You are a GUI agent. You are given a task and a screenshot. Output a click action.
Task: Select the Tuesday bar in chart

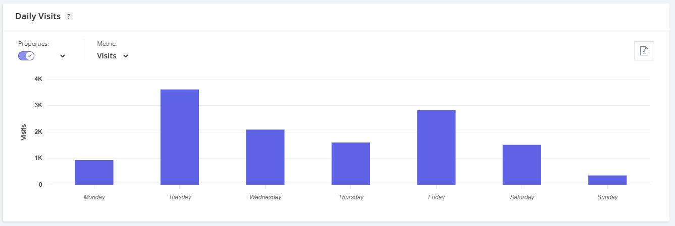click(180, 137)
